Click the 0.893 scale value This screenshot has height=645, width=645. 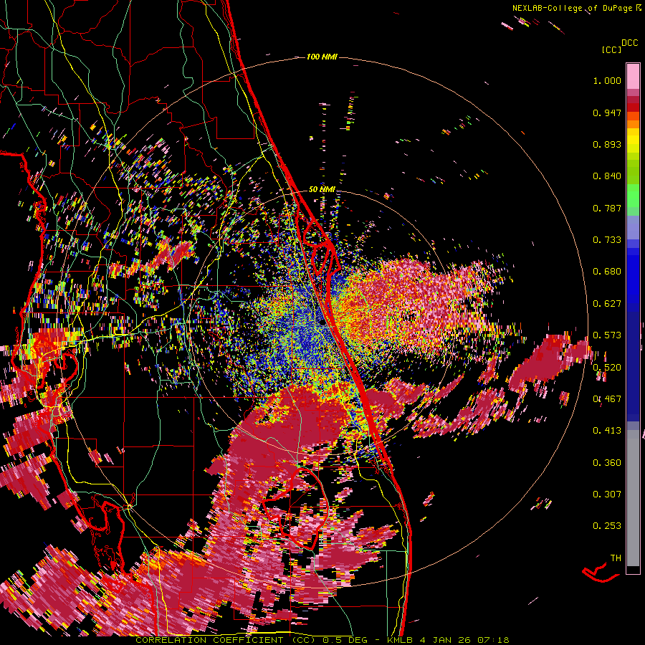tap(607, 144)
